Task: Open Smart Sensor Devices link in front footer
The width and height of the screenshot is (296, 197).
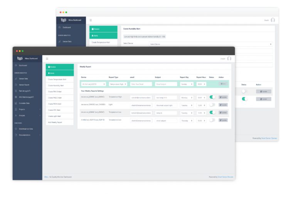Action: (x=225, y=177)
